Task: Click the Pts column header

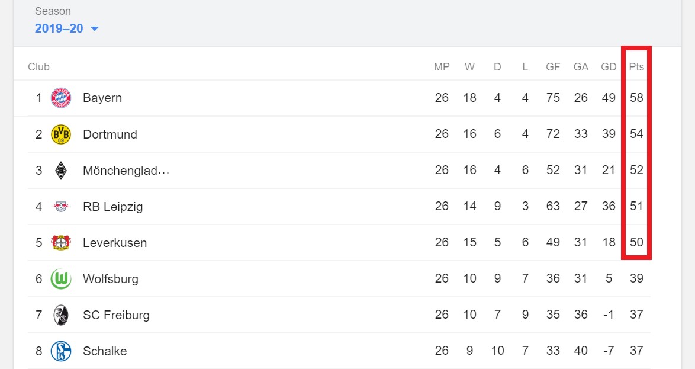Action: coord(636,67)
